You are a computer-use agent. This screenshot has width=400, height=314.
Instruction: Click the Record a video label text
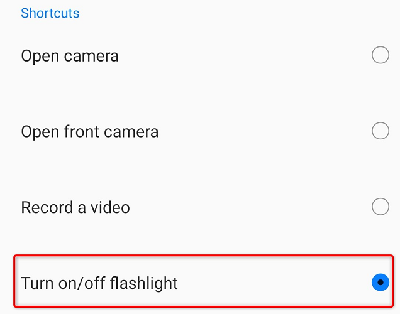75,207
